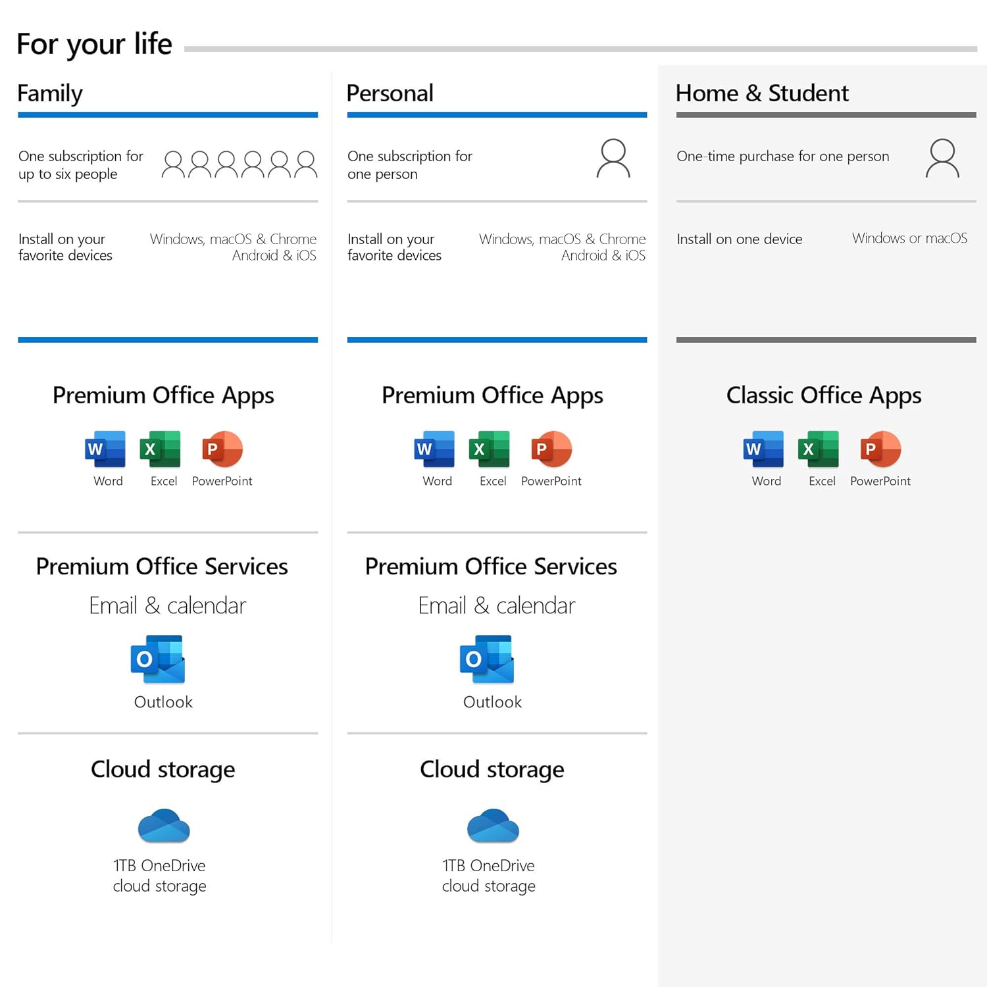Open the Outlook icon in Family plan
This screenshot has height=987, width=987.
[x=158, y=659]
